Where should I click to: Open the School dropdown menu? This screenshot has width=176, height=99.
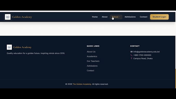[116, 17]
